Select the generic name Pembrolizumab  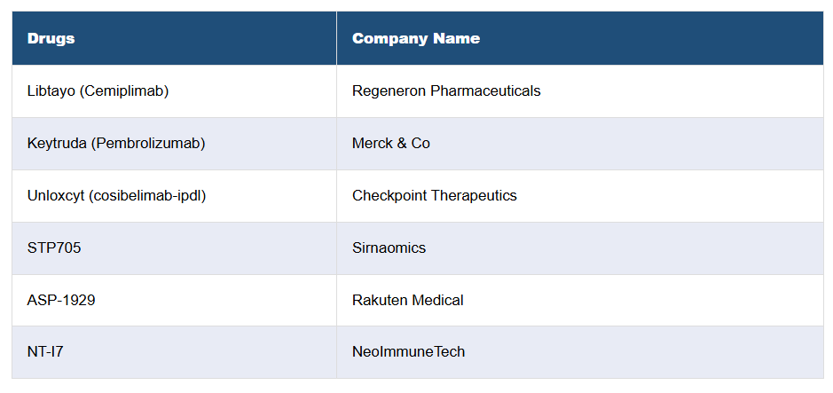tap(148, 144)
